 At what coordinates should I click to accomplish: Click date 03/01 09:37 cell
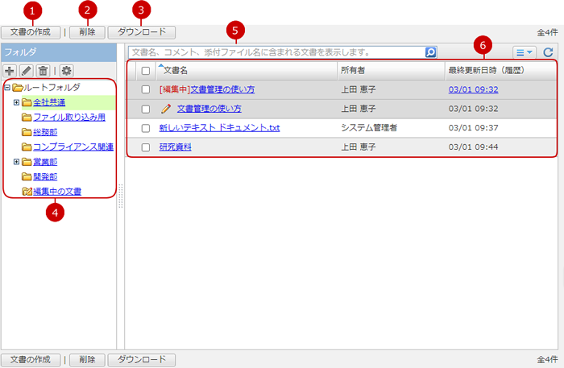[x=474, y=128]
